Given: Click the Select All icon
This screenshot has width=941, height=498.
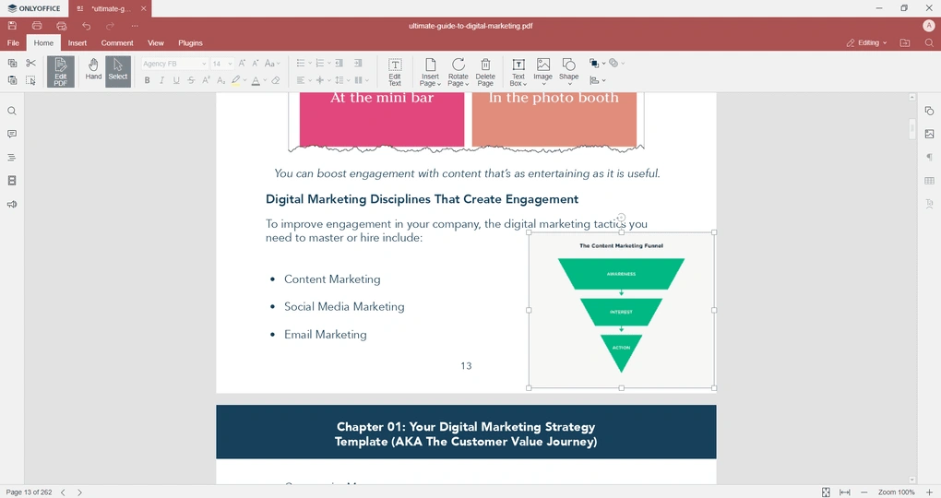Looking at the screenshot, I should pyautogui.click(x=31, y=80).
